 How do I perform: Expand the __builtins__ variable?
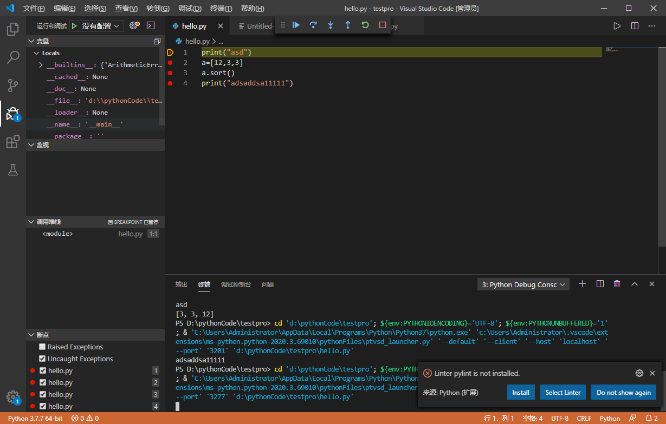pos(41,65)
